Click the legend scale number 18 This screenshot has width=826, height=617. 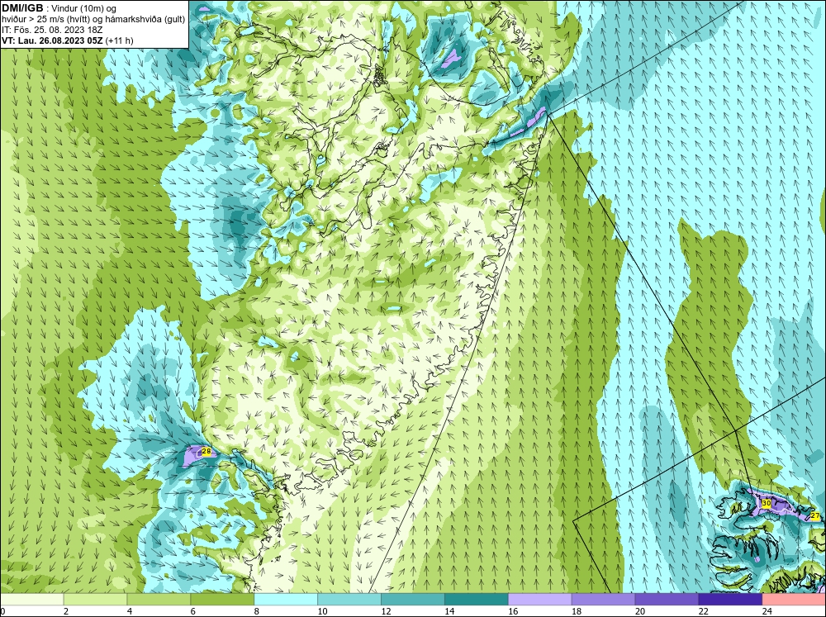click(x=577, y=611)
